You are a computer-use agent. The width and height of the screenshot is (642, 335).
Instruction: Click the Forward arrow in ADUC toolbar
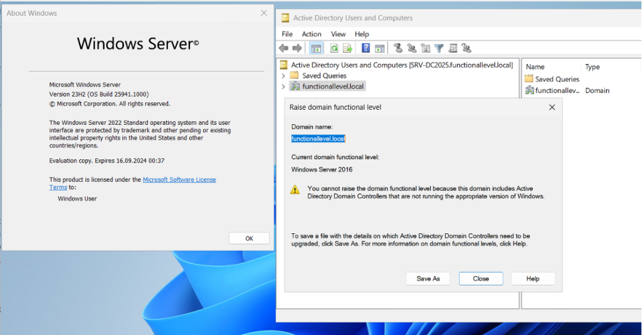pyautogui.click(x=297, y=48)
